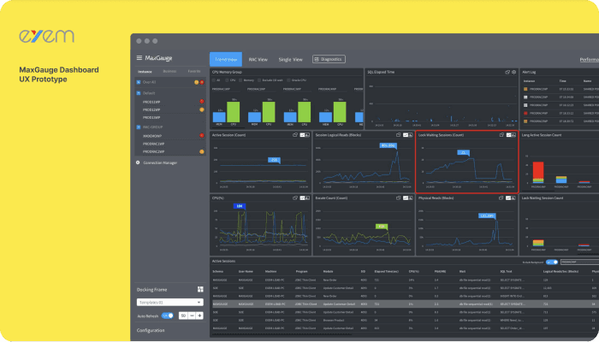The image size is (599, 342).
Task: Switch to the RAC View tab
Action: (258, 59)
